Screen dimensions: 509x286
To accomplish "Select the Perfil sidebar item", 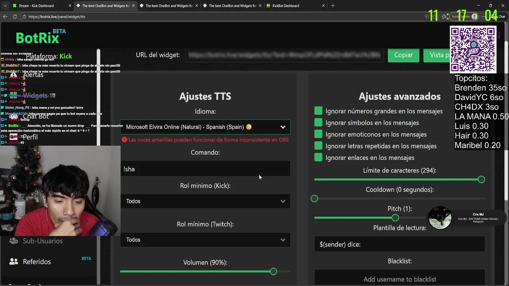I will point(25,137).
